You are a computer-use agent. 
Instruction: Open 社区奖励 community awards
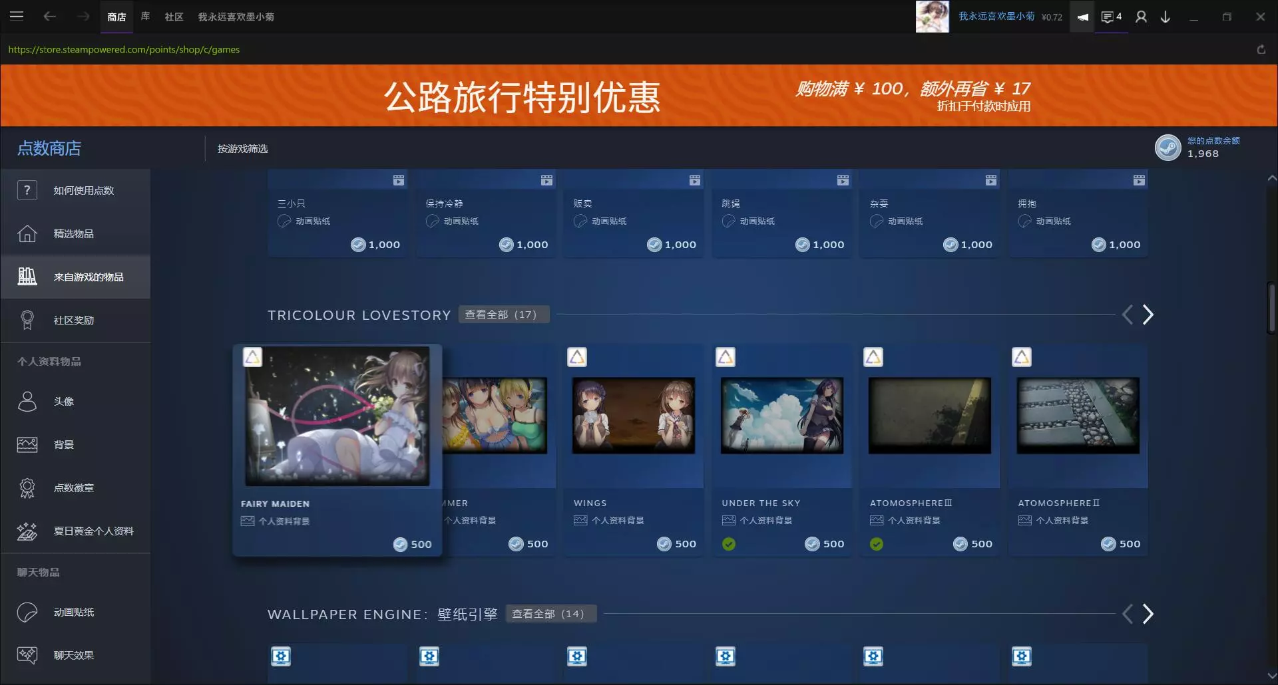[x=75, y=320]
